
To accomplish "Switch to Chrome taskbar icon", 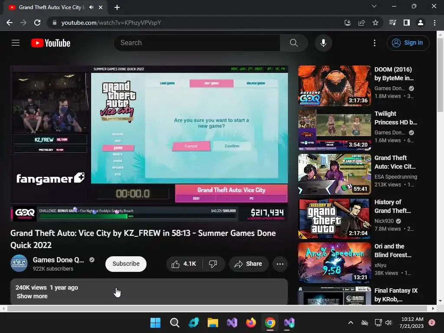I will pyautogui.click(x=270, y=323).
